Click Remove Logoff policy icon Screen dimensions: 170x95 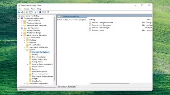(90, 30)
